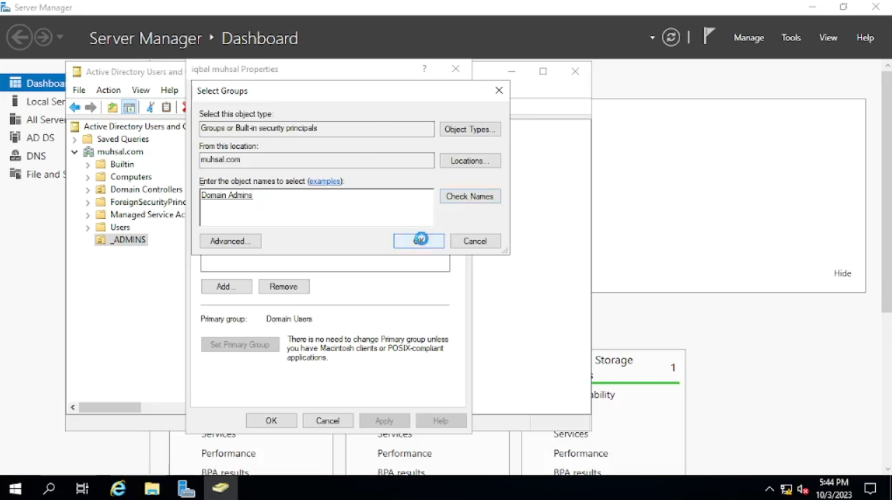The image size is (892, 500).
Task: Click the up one level folder icon
Action: click(x=112, y=108)
